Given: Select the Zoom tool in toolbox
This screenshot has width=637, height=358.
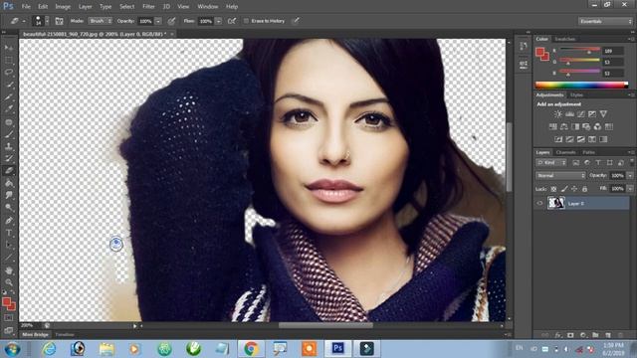Looking at the screenshot, I should [x=9, y=282].
